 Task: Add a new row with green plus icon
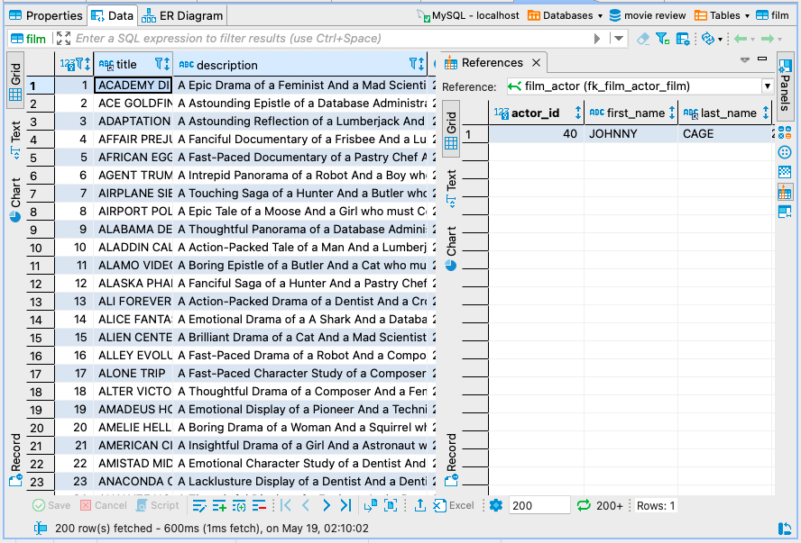click(x=219, y=506)
